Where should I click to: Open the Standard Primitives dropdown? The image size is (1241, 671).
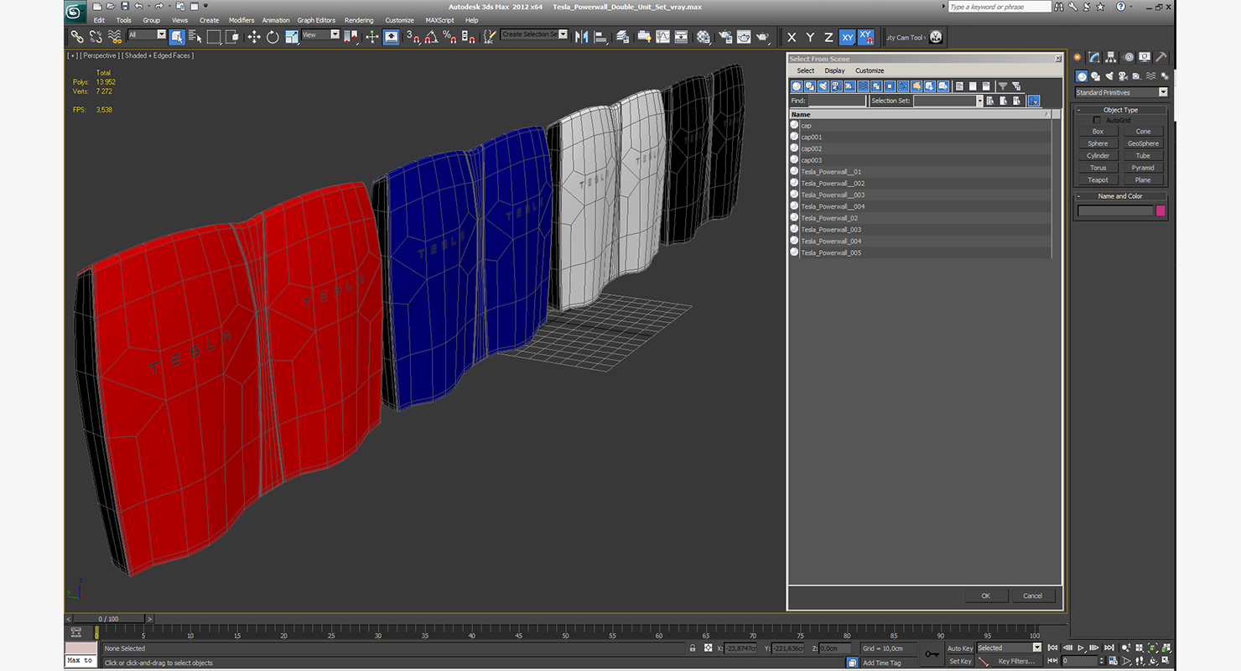tap(1122, 92)
